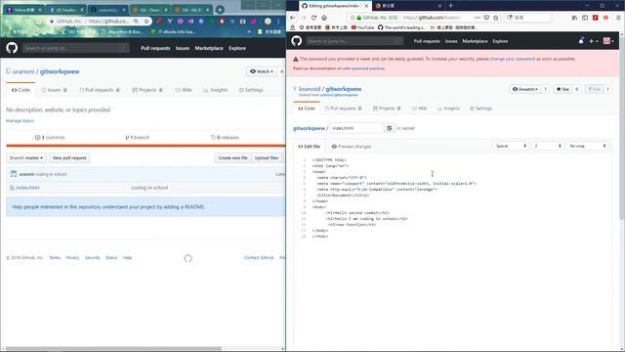Click the 3 commits link

(x=50, y=137)
